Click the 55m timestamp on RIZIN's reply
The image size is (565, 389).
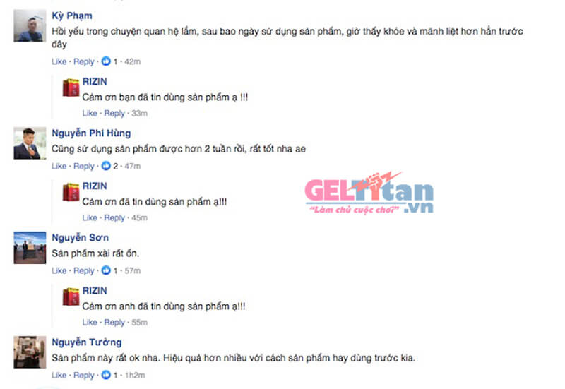point(139,322)
